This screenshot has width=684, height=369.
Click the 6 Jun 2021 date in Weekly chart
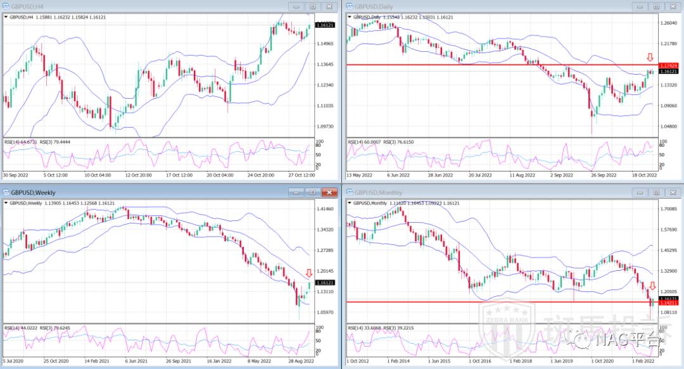137,361
